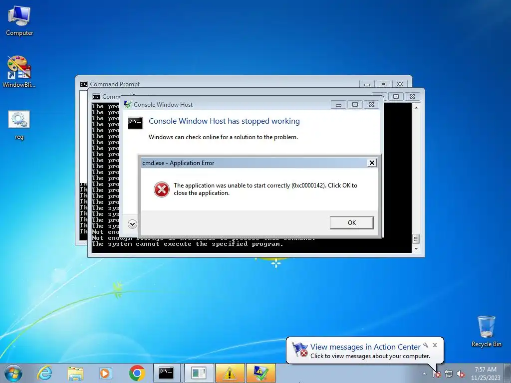Launch Internet Explorer from the taskbar
The width and height of the screenshot is (511, 383).
point(44,373)
